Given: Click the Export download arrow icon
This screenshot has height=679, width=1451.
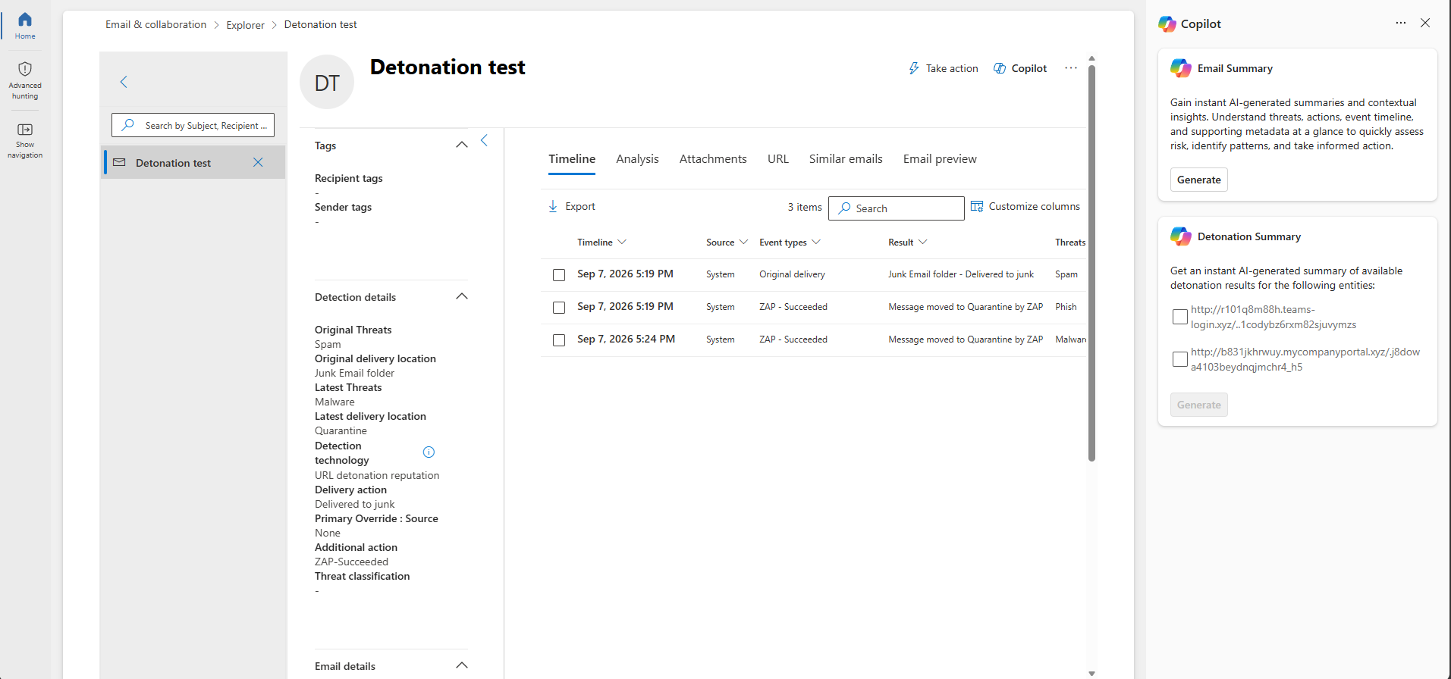Looking at the screenshot, I should pos(553,206).
